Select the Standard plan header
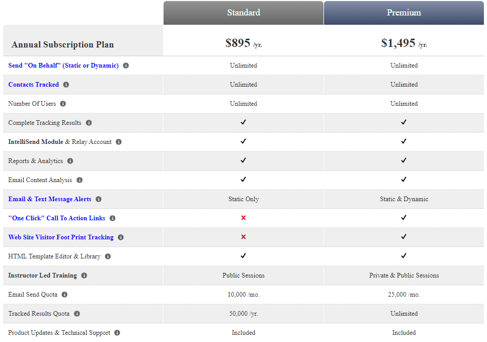Image resolution: width=487 pixels, height=342 pixels. (x=243, y=13)
